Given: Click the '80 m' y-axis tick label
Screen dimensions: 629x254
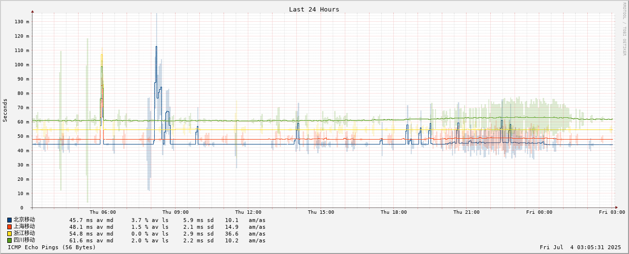Looking at the screenshot, I should 23,93.
